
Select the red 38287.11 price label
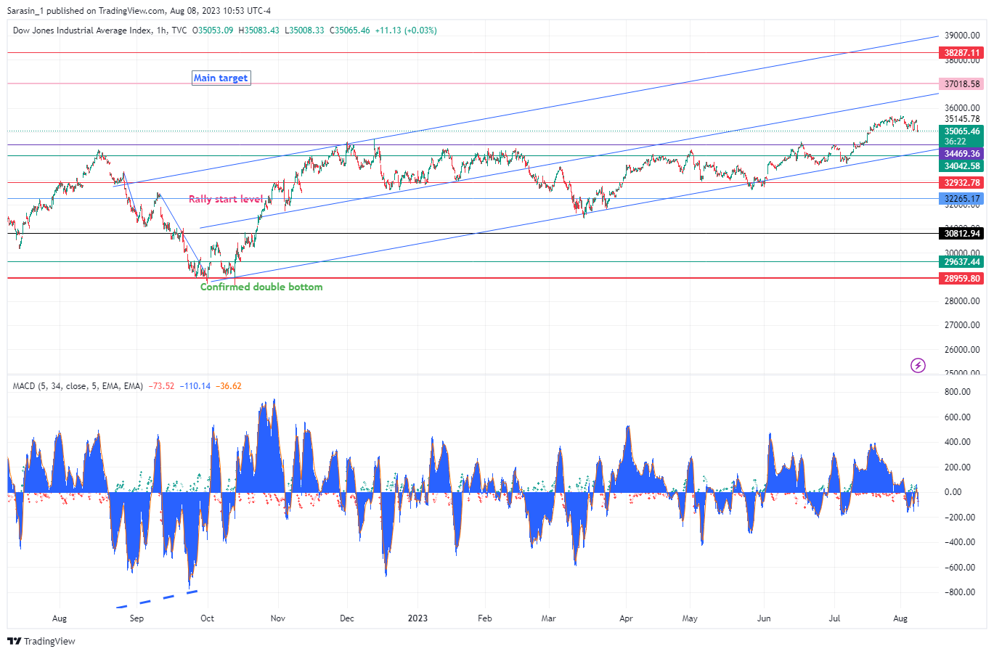(961, 53)
